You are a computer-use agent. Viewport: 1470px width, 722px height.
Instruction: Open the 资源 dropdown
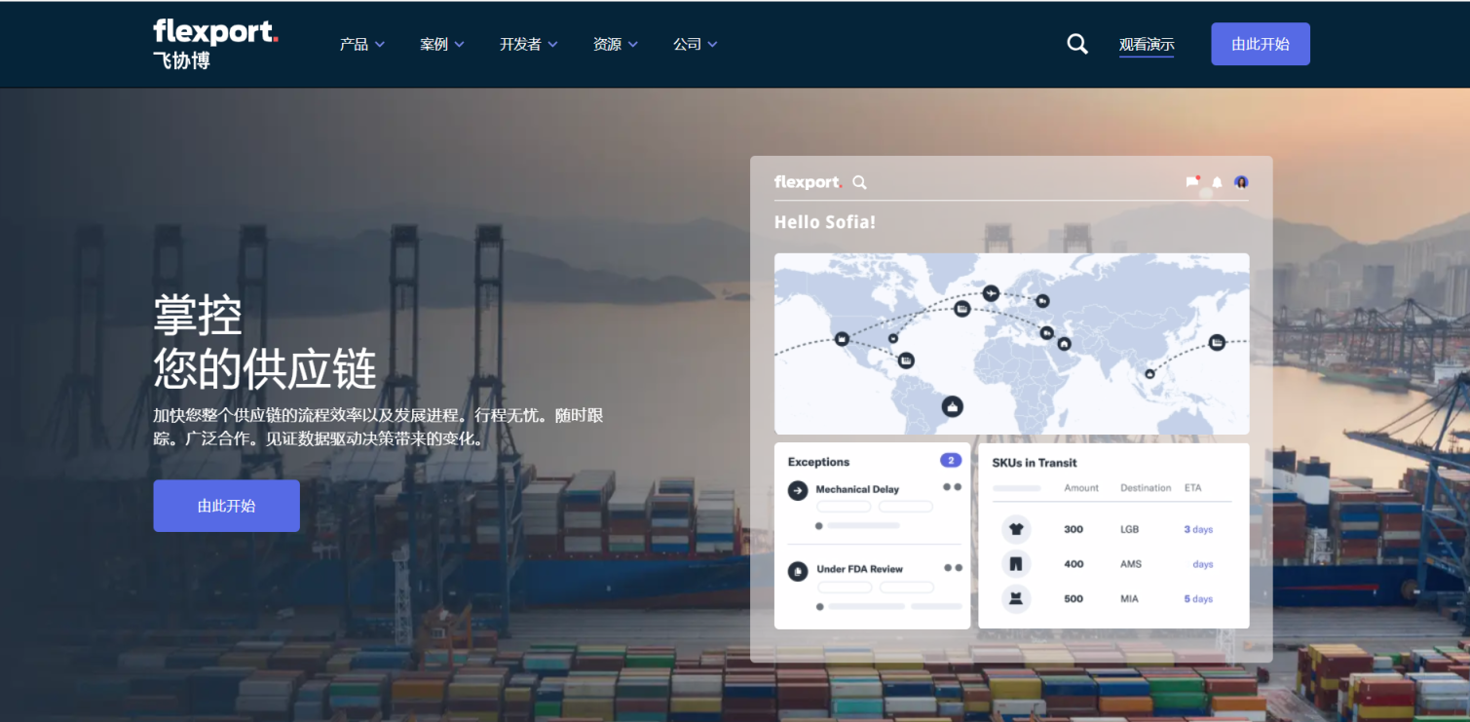[615, 44]
